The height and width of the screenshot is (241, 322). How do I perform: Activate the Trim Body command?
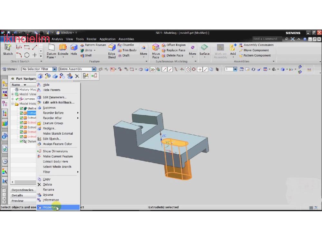127,50
